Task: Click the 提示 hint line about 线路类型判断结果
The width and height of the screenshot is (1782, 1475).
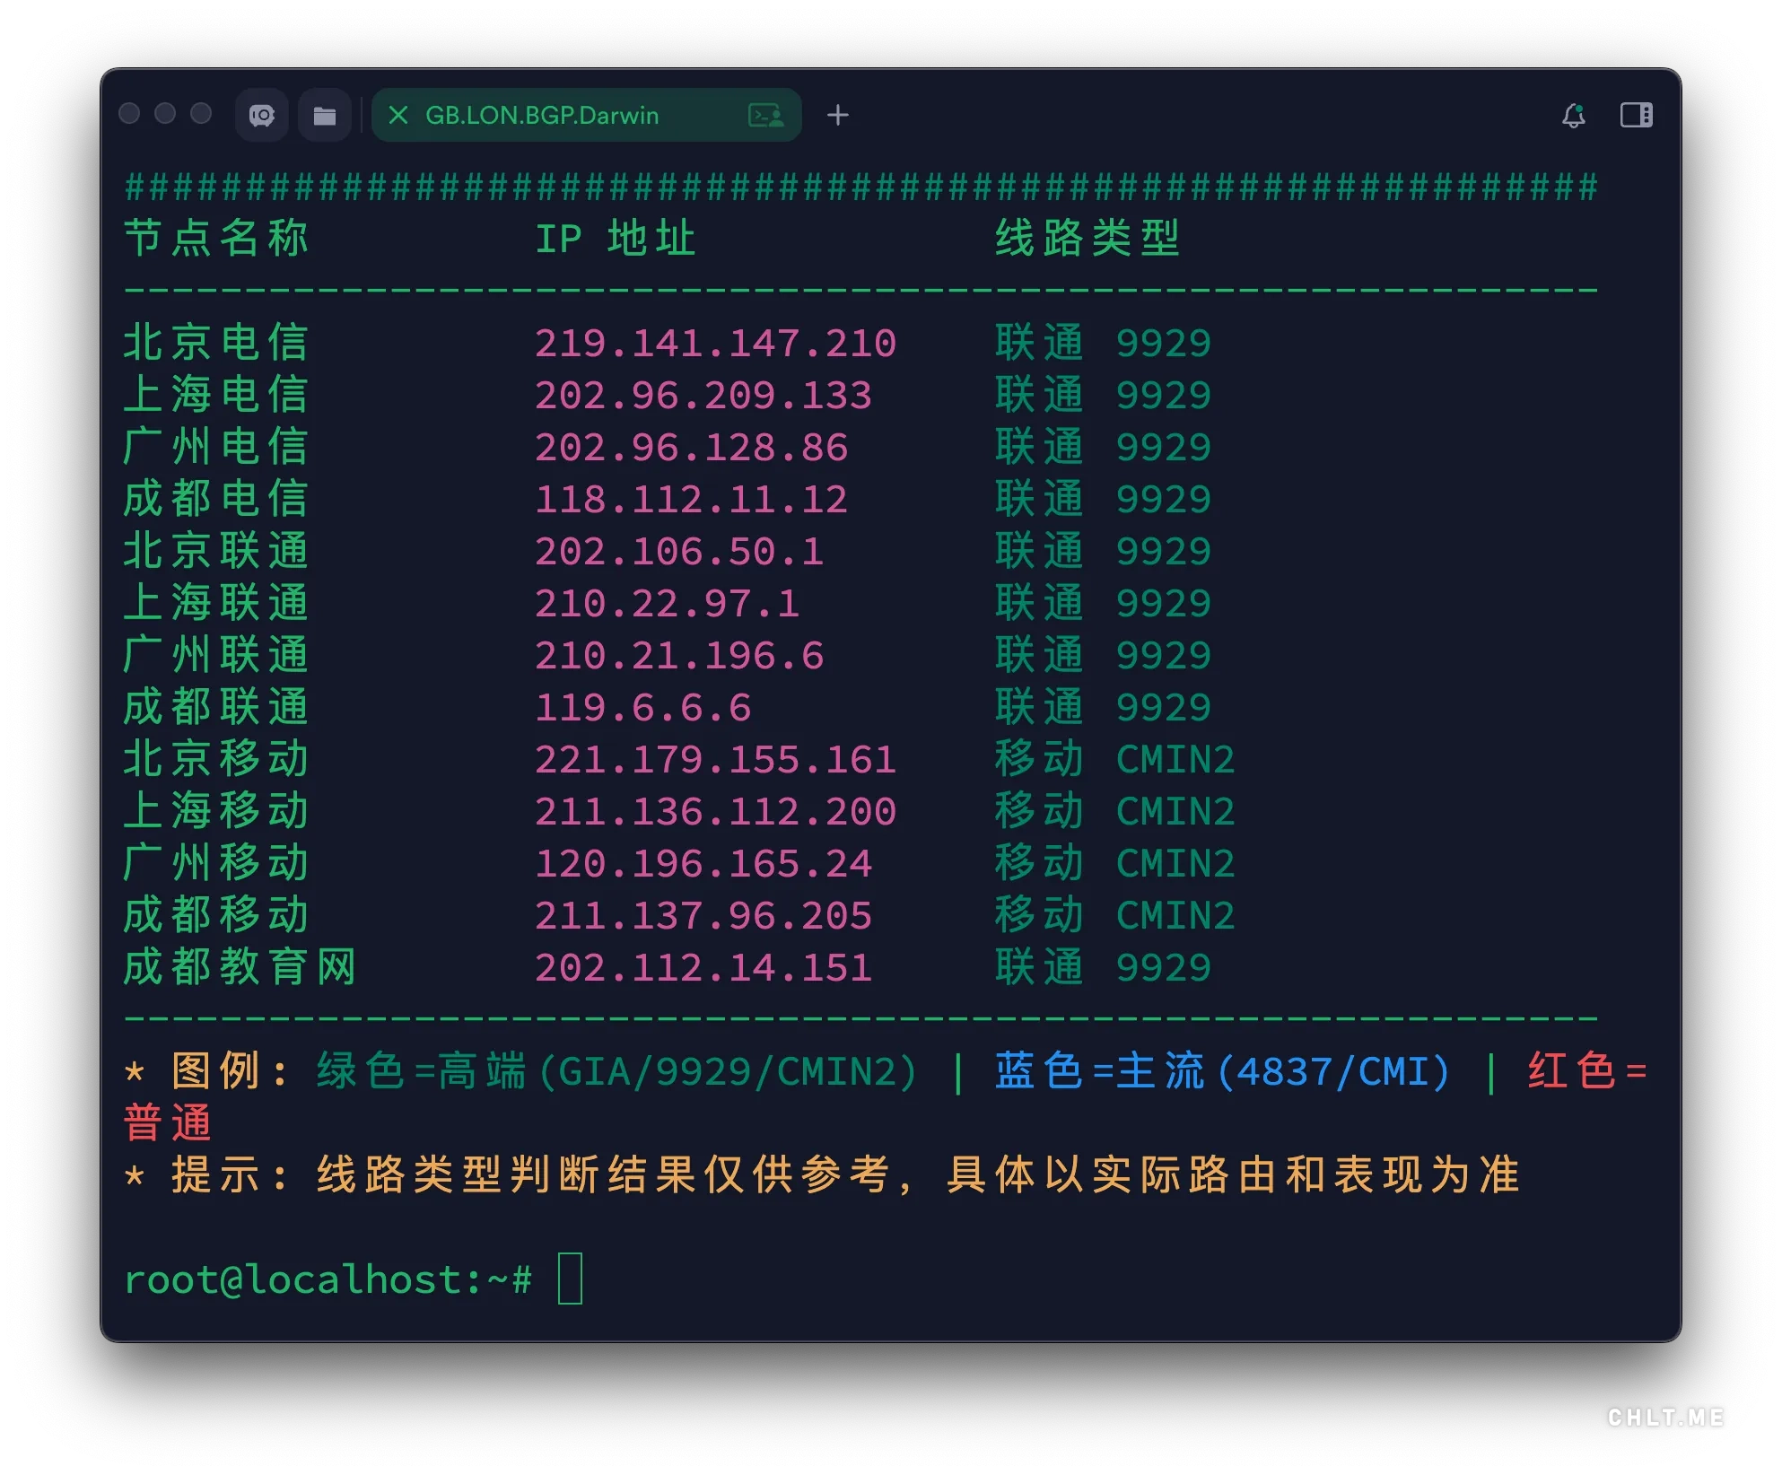Action: point(823,1175)
